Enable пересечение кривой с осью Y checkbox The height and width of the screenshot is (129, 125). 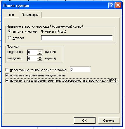point(7,70)
